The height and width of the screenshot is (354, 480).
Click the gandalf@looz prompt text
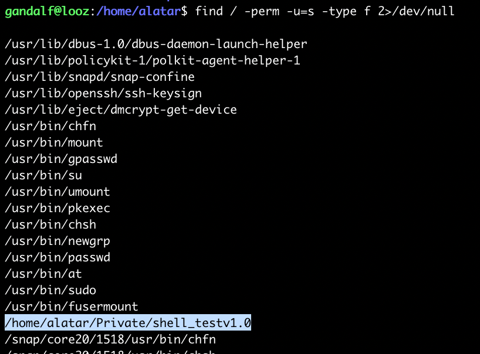pos(48,12)
